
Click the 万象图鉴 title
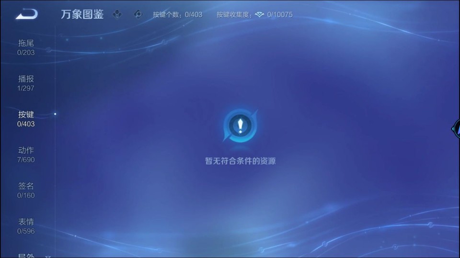[82, 14]
